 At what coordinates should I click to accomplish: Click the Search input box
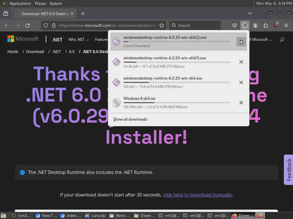pyautogui.click(x=195, y=25)
